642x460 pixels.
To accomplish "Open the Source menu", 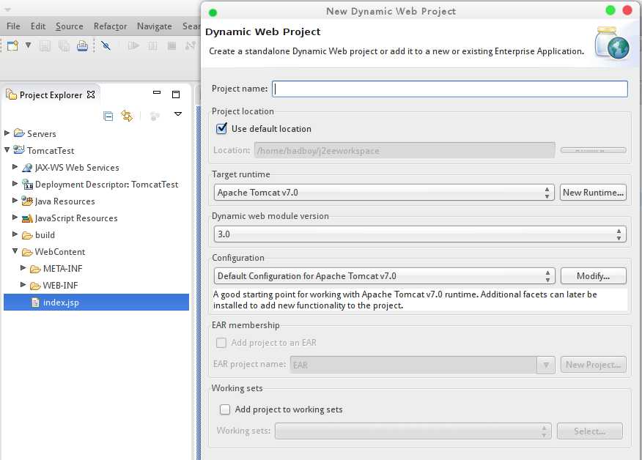I will click(x=69, y=26).
